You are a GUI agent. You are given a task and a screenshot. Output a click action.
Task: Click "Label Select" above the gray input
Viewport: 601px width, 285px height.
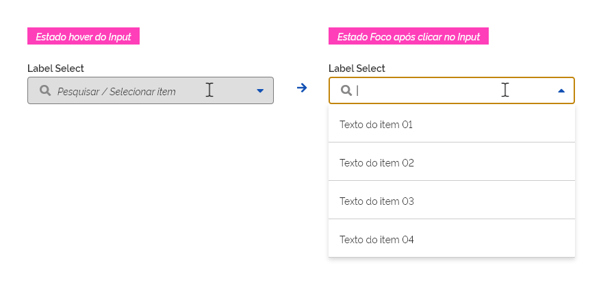point(56,69)
